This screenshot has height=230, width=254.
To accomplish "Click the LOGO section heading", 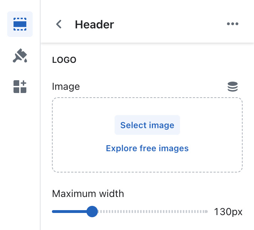I will [x=64, y=60].
